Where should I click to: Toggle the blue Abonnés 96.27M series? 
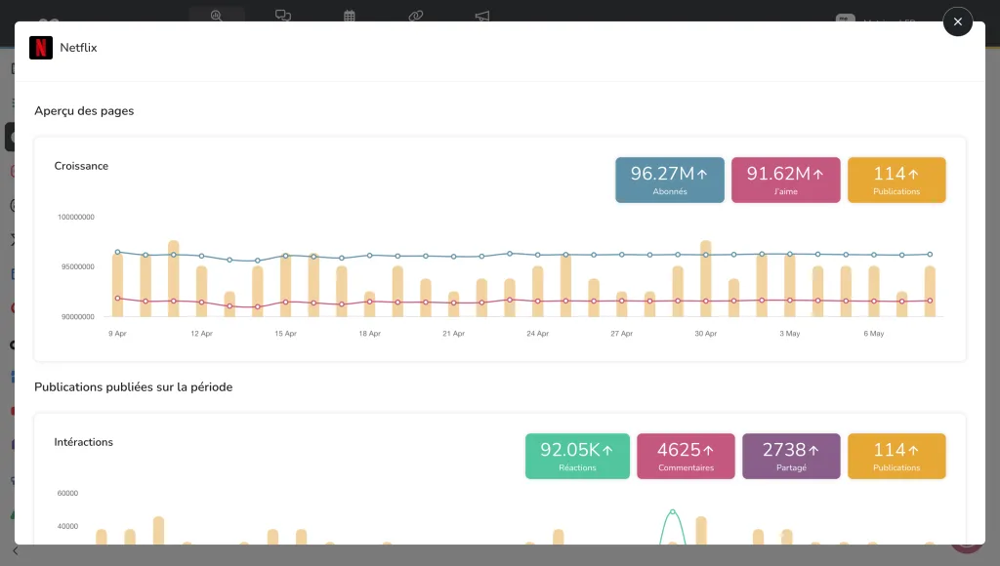point(669,180)
